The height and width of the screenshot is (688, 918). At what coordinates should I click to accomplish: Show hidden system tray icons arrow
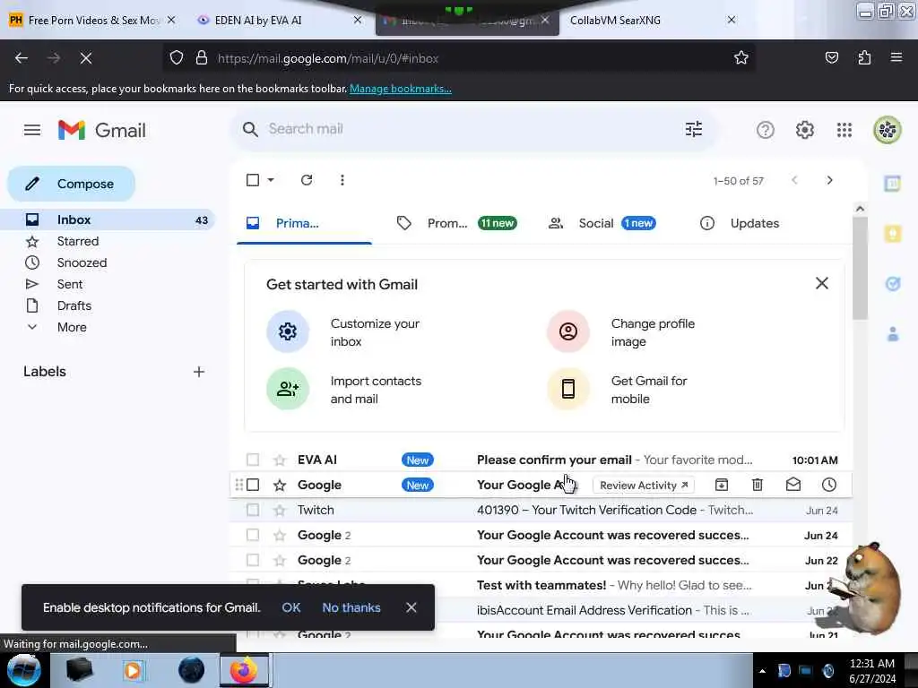coord(762,671)
